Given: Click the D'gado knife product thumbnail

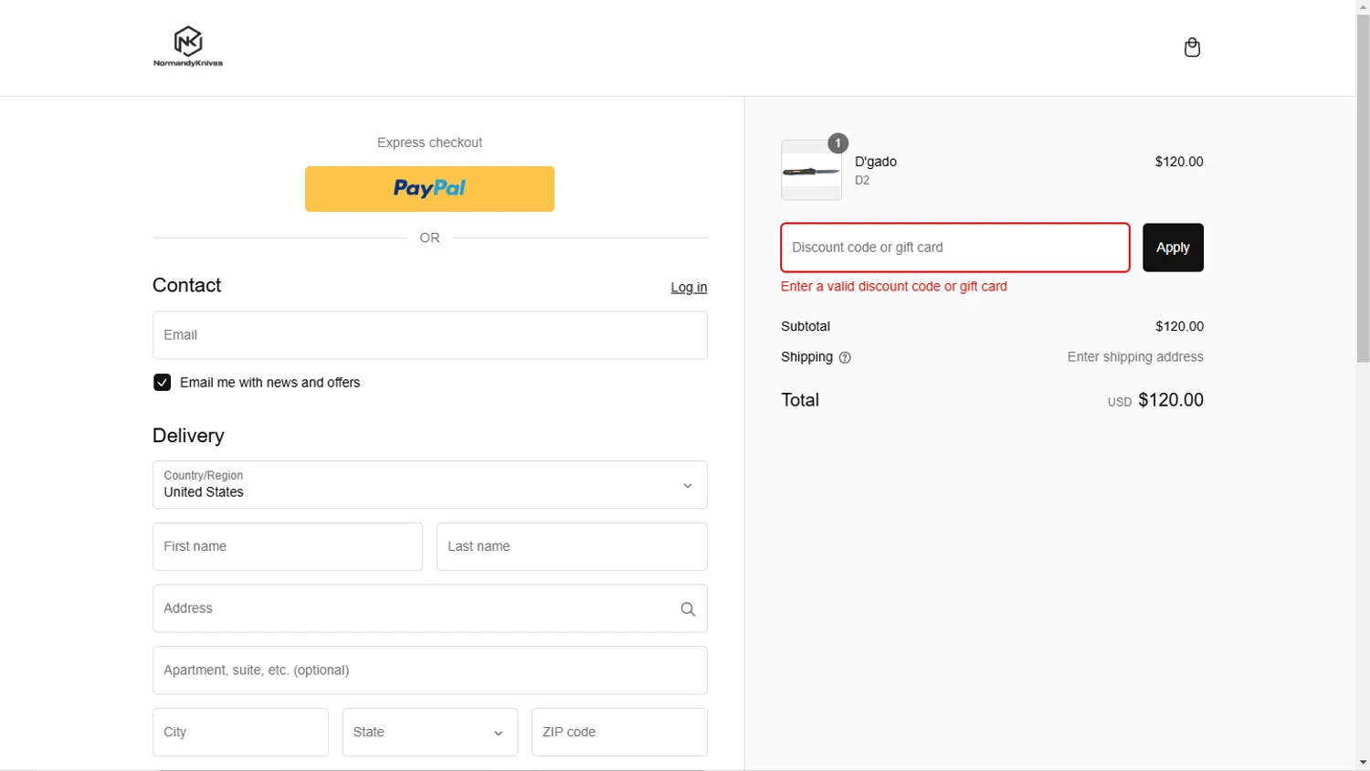Looking at the screenshot, I should [x=811, y=171].
